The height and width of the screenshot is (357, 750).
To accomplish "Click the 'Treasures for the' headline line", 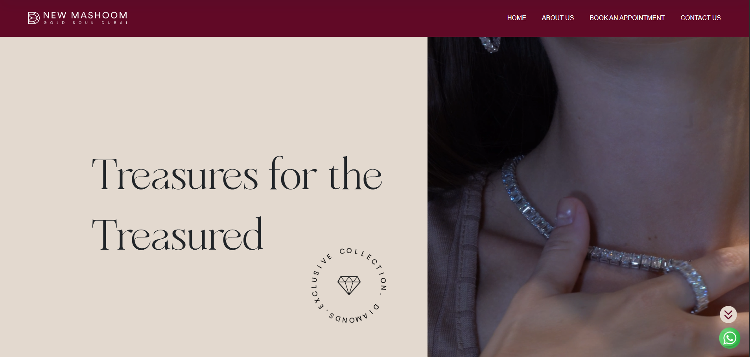I will click(x=237, y=174).
